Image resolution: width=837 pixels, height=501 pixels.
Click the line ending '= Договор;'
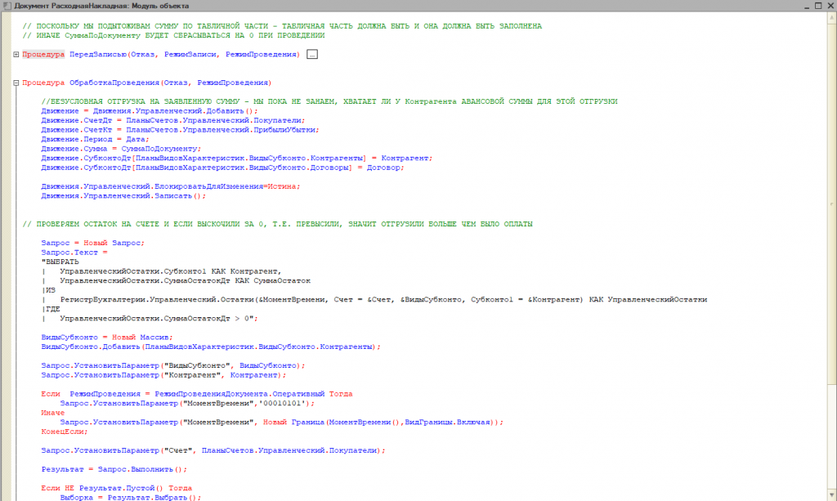click(222, 168)
